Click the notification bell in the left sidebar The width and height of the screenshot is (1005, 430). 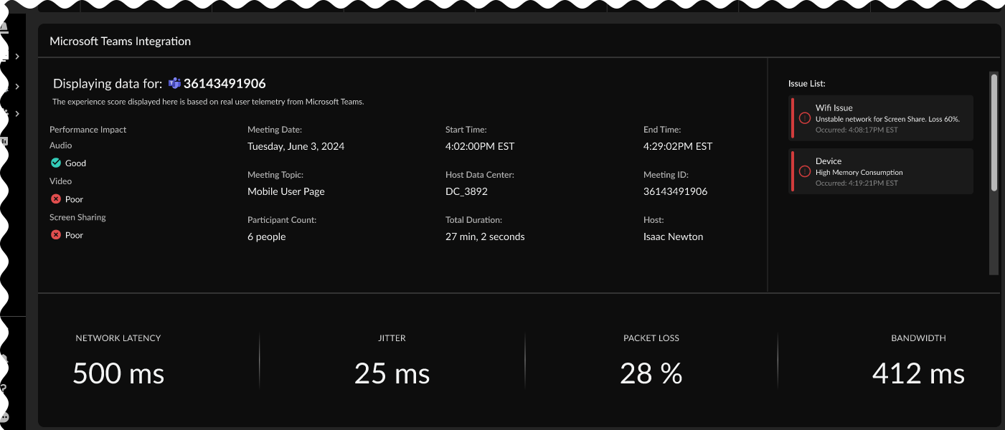pos(4,29)
